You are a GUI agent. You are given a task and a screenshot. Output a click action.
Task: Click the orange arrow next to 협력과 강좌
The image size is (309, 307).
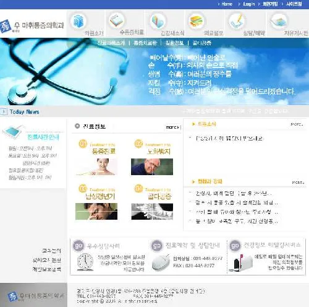[x=193, y=181]
